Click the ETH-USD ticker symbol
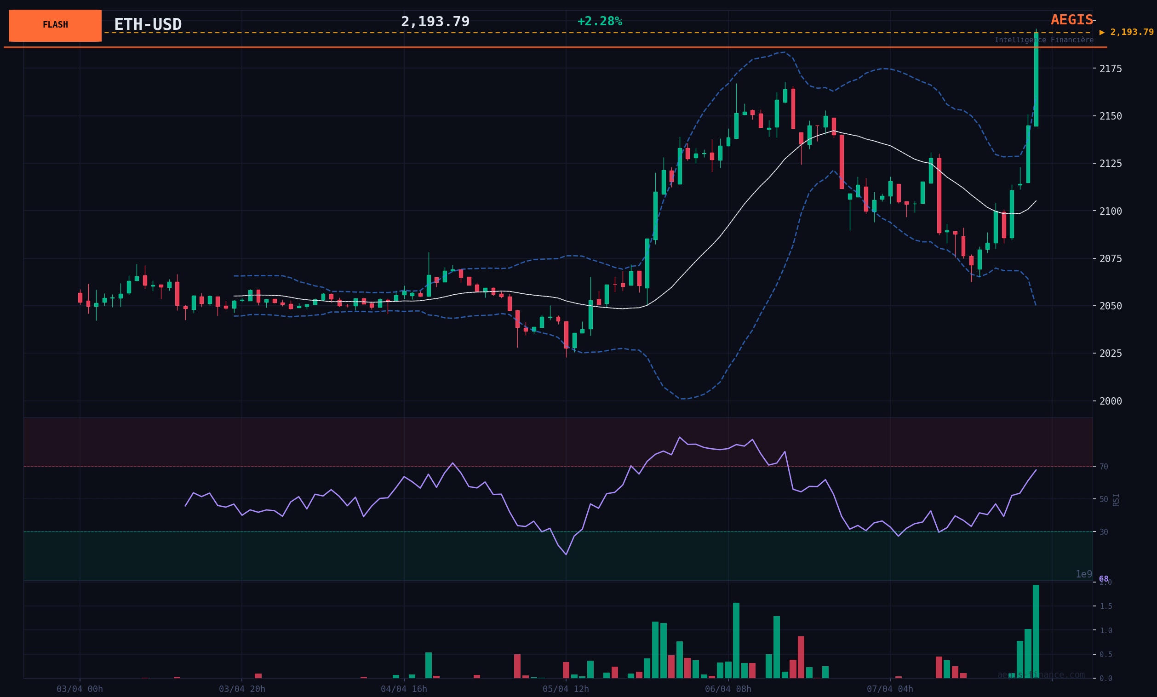This screenshot has height=697, width=1157. click(x=148, y=24)
